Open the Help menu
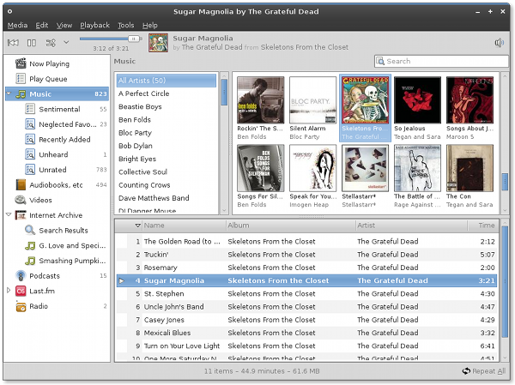 [x=149, y=25]
